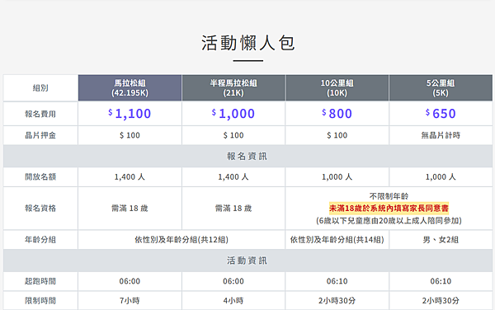Viewport: 495px width, 310px height.
Task: Click the 組別 row label
Action: coord(40,88)
